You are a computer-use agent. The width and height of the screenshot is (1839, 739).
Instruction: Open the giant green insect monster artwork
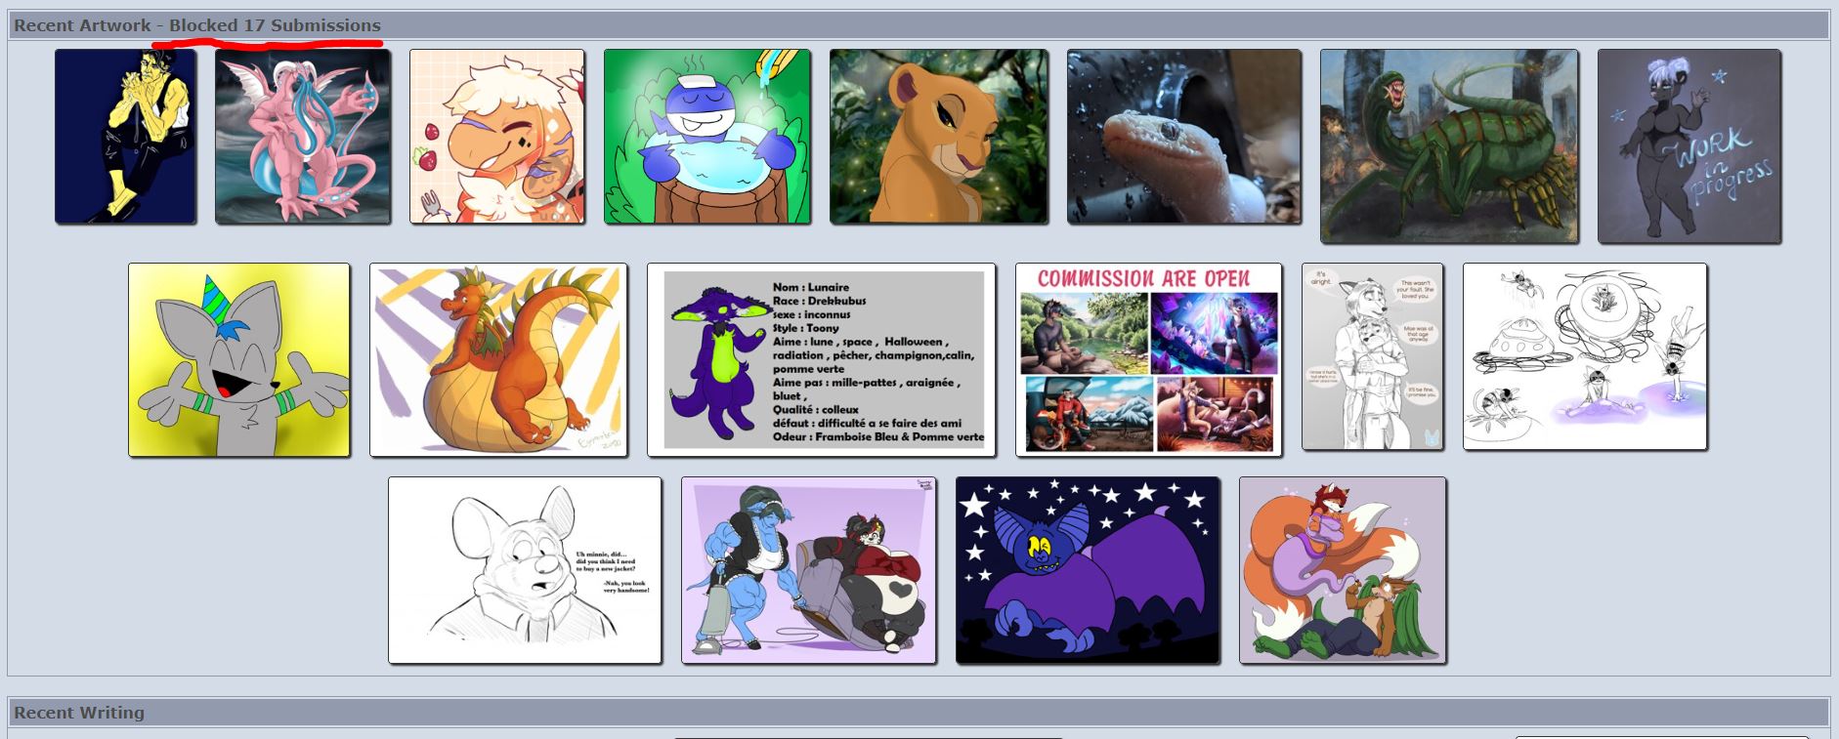pos(1449,146)
